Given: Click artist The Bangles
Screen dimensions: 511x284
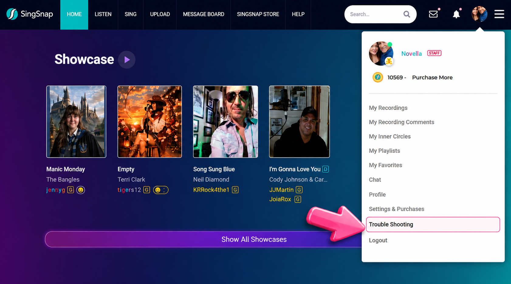Looking at the screenshot, I should pyautogui.click(x=63, y=180).
